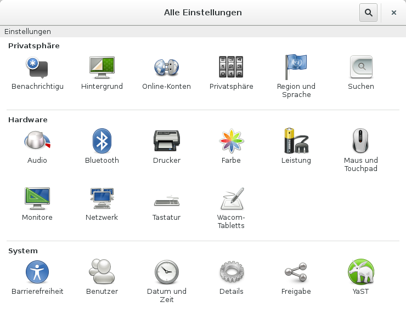Open Wacom-Tabletts settings
The height and width of the screenshot is (313, 406).
231,199
